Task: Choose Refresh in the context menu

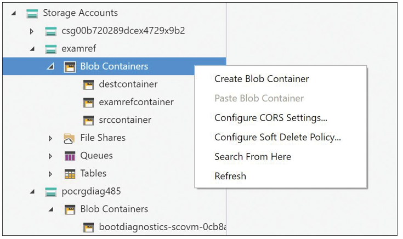Action: pos(230,177)
